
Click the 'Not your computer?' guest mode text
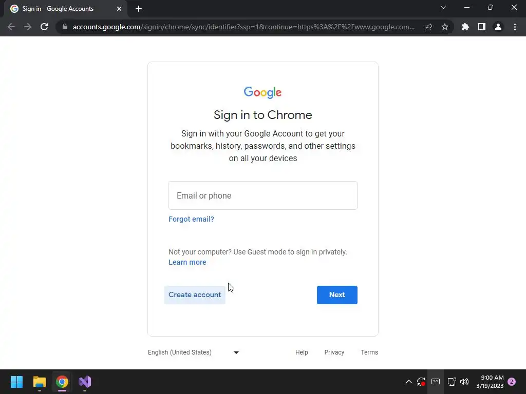258,252
